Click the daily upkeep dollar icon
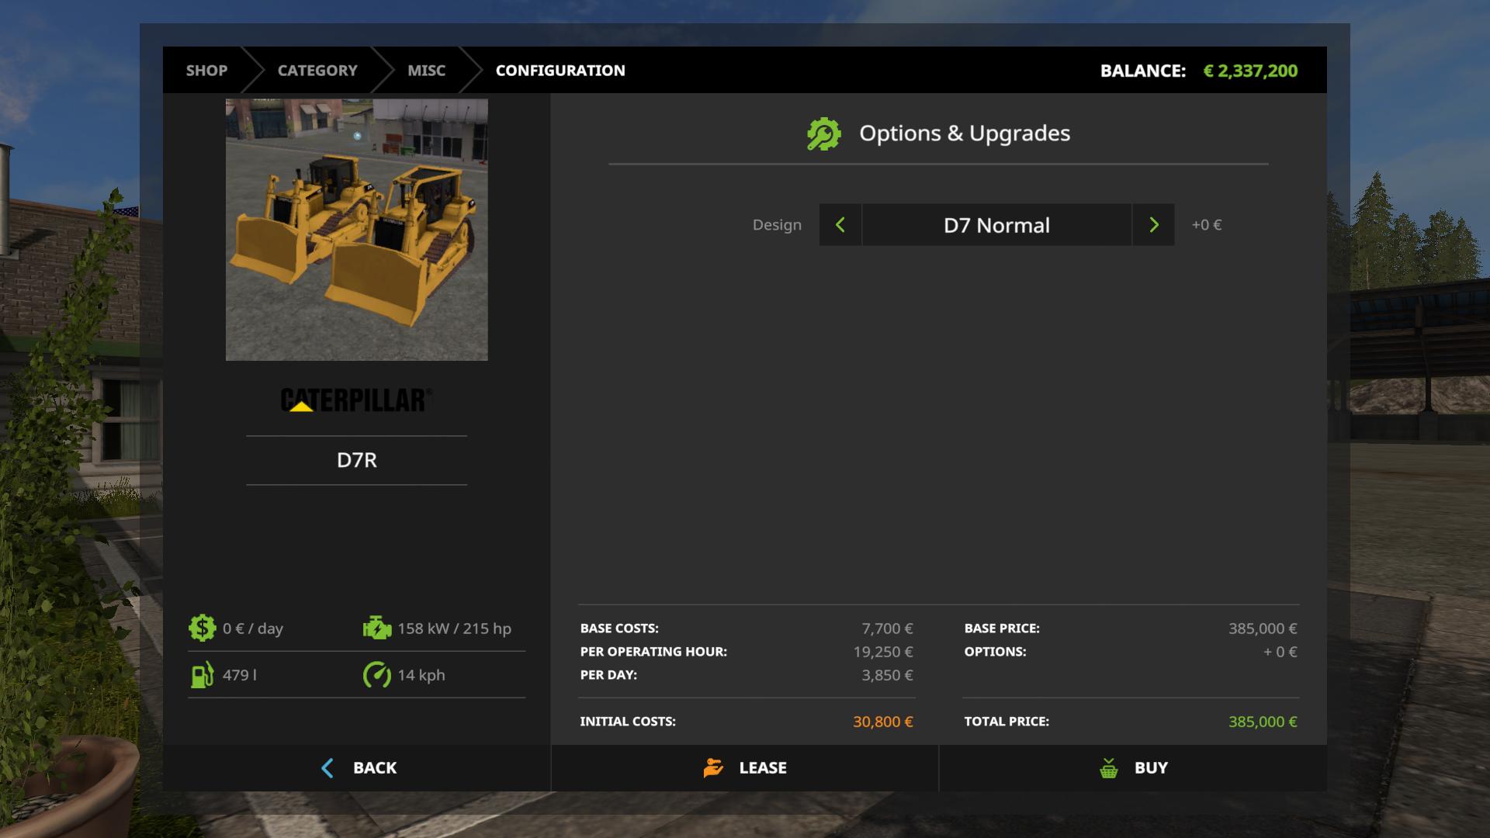 [x=202, y=628]
